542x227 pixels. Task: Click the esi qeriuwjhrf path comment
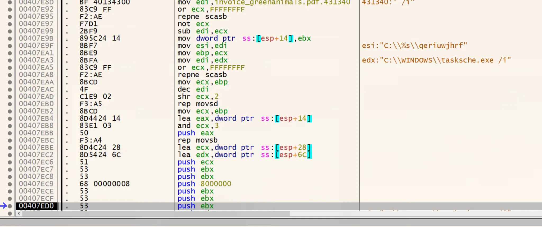[x=414, y=46]
